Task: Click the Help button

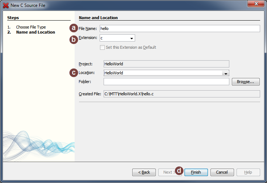Action: (x=248, y=172)
